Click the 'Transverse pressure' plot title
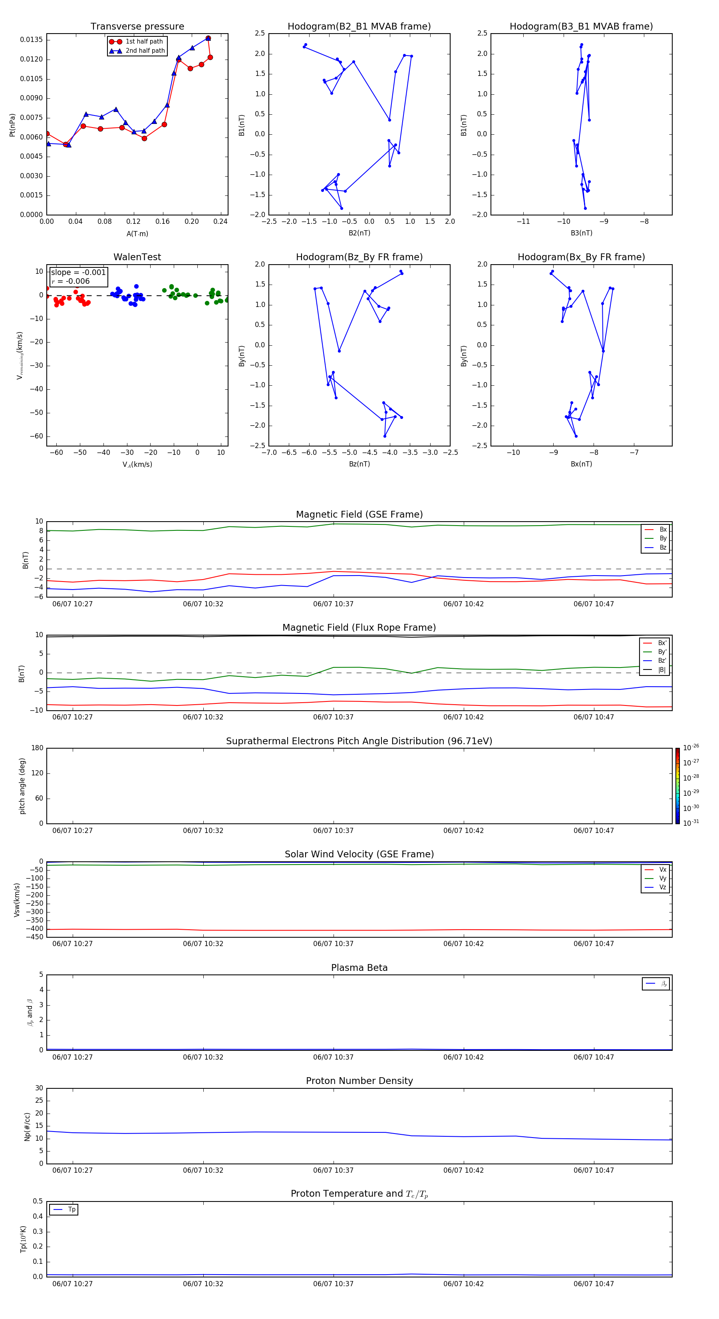Viewport: 719px width, 1319px height. pyautogui.click(x=137, y=27)
